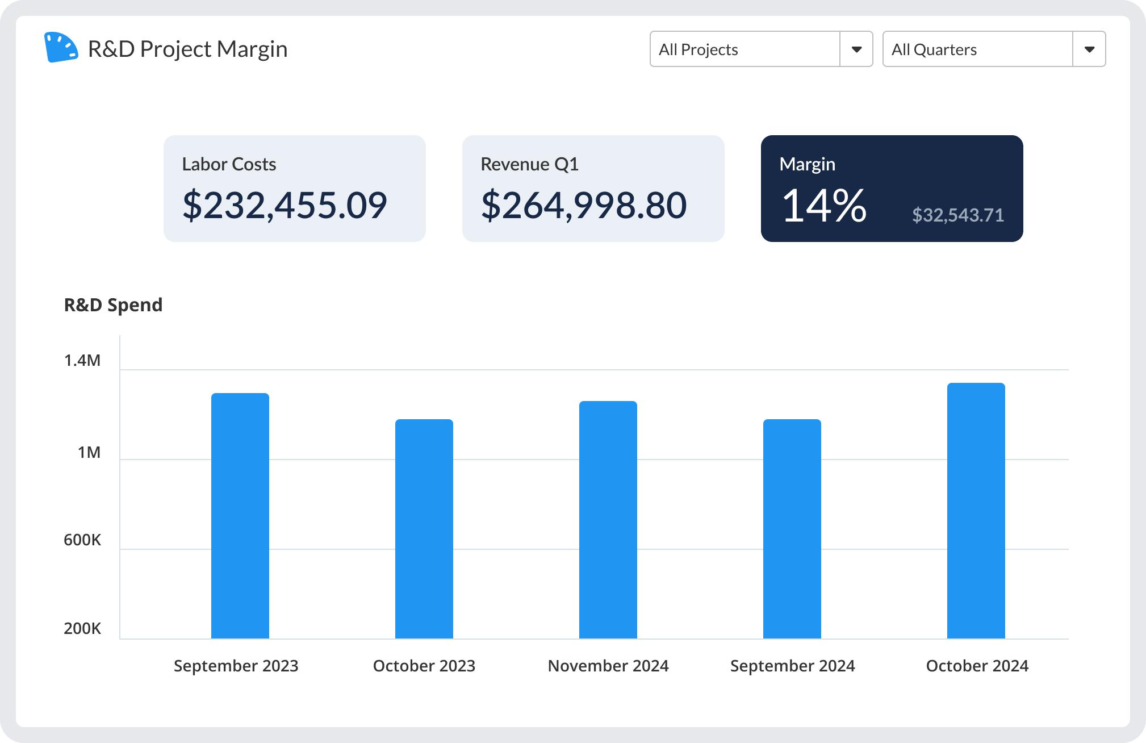Open the All Projects dropdown
Image resolution: width=1146 pixels, height=743 pixels.
pos(744,49)
